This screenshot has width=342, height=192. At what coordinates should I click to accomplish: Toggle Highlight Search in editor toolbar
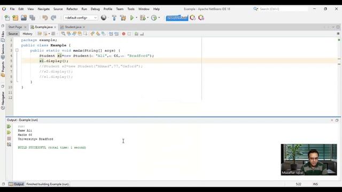click(x=80, y=34)
